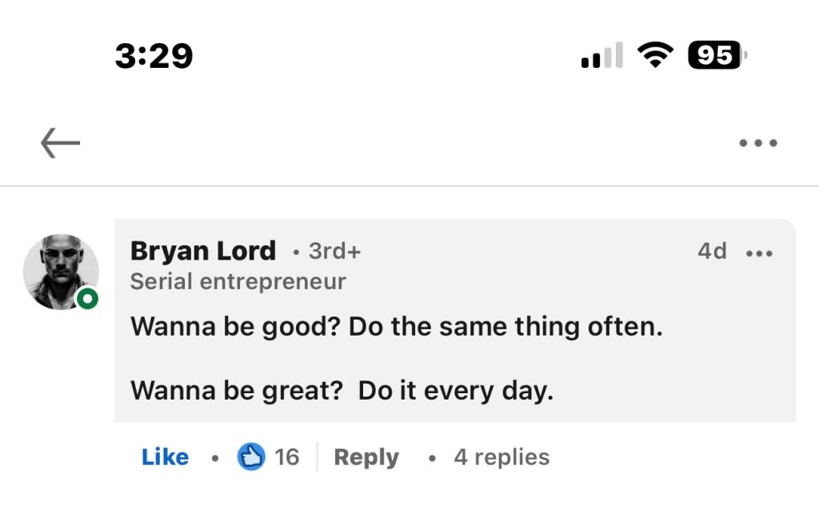
Task: Reply to Bryan Lord's comment
Action: [366, 457]
